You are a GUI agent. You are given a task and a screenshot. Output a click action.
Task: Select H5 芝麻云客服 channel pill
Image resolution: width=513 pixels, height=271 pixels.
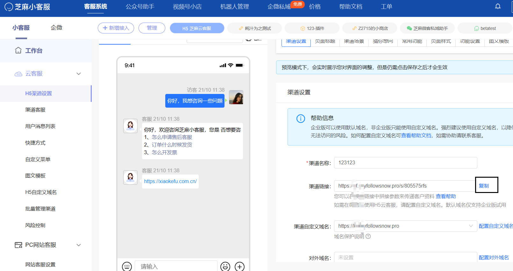point(197,28)
